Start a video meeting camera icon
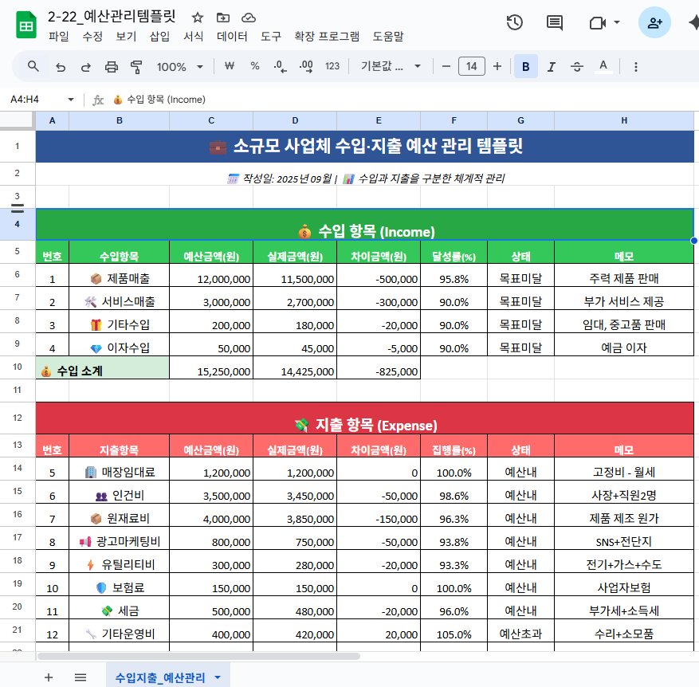Viewport: 699px width, 687px height. (x=597, y=23)
